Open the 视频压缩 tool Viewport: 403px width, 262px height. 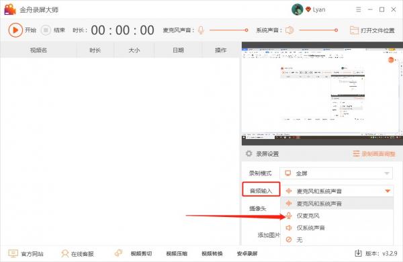point(177,254)
